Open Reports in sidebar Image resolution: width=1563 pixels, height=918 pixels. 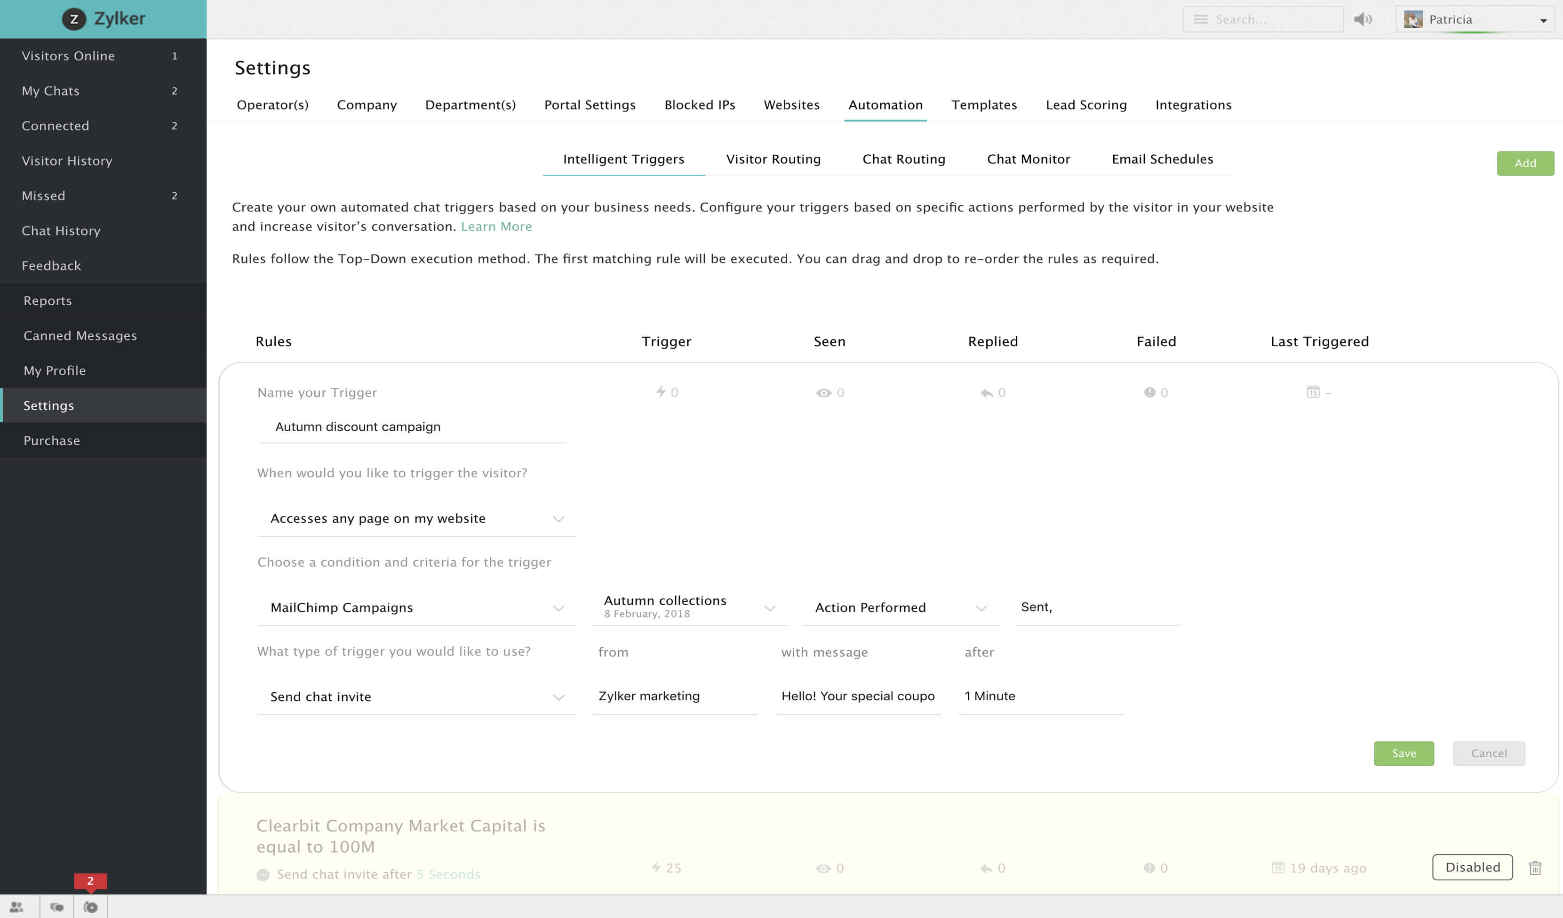tap(103, 301)
